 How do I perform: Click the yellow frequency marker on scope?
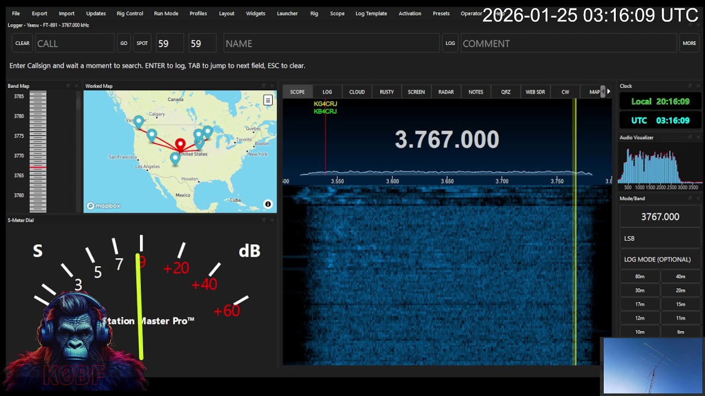[x=575, y=231]
